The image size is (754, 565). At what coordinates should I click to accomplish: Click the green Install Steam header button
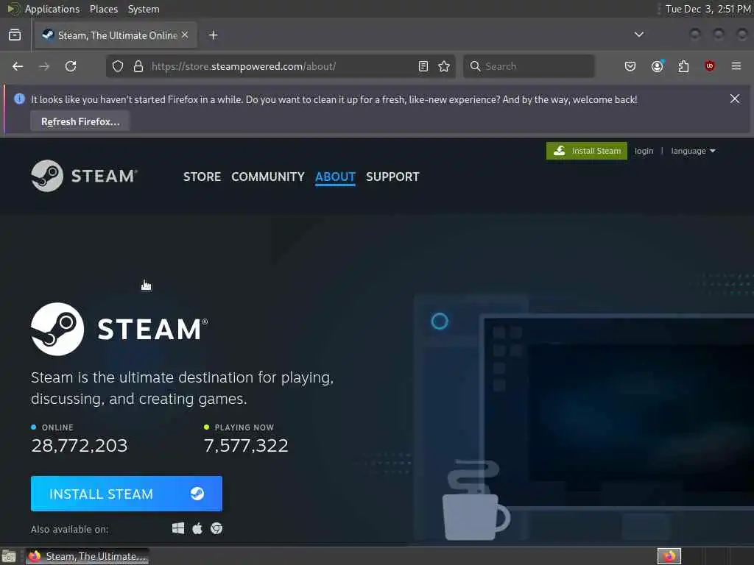tap(587, 151)
